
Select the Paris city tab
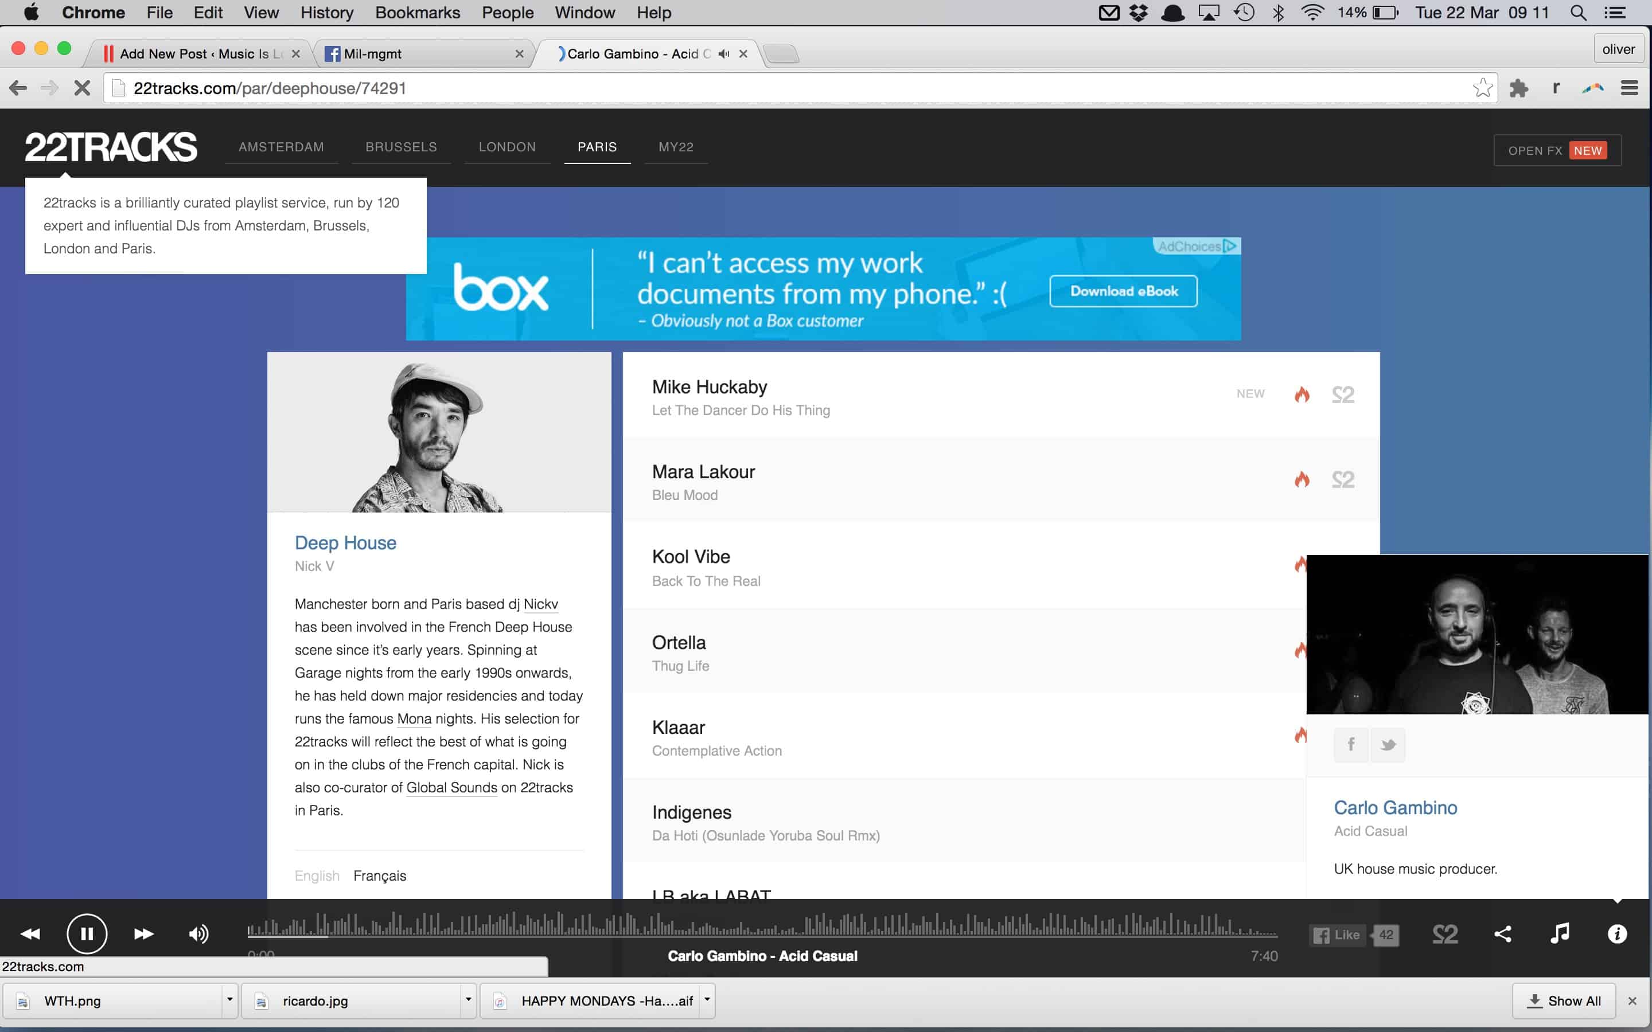597,147
